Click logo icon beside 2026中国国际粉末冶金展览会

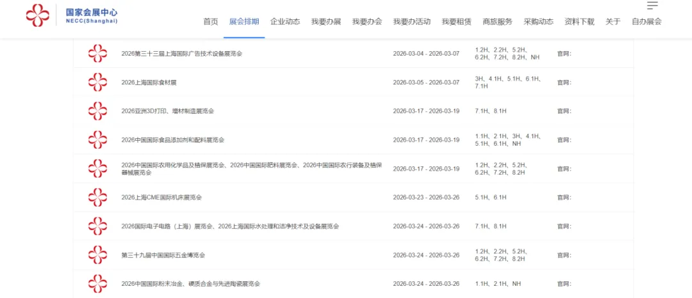(97, 284)
